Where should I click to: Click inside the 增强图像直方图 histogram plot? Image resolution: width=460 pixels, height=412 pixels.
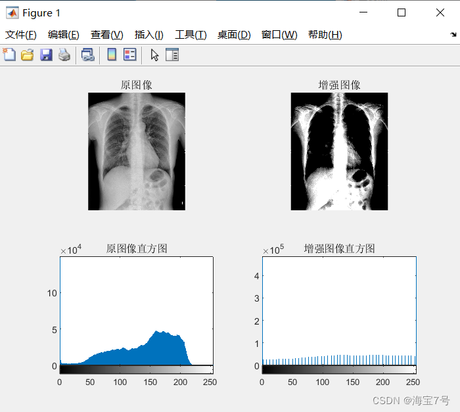(340, 311)
